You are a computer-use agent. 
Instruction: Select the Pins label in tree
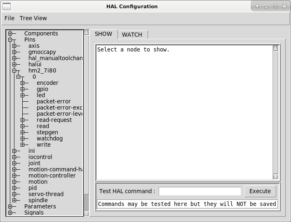click(30, 40)
